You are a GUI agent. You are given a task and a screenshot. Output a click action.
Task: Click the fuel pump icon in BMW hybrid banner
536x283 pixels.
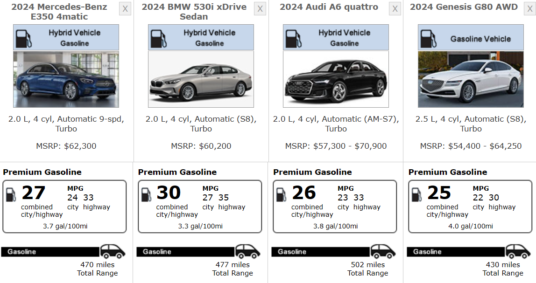coord(159,38)
